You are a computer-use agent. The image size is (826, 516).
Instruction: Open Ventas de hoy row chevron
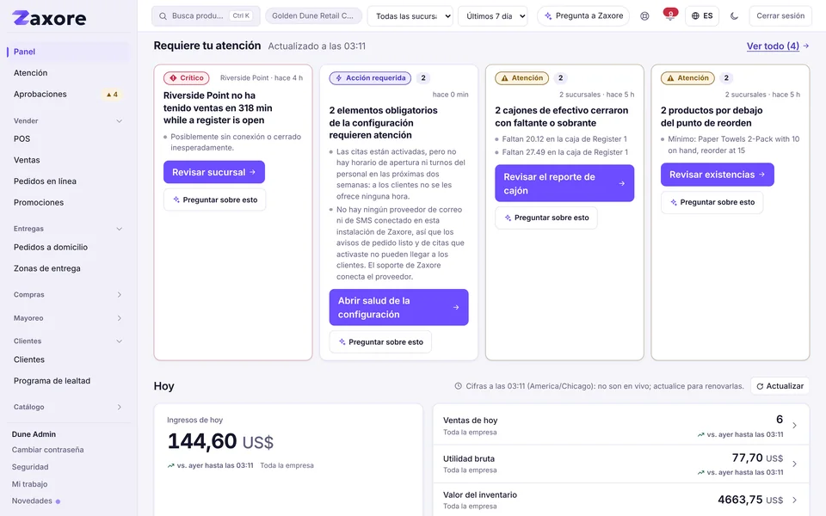pos(794,426)
